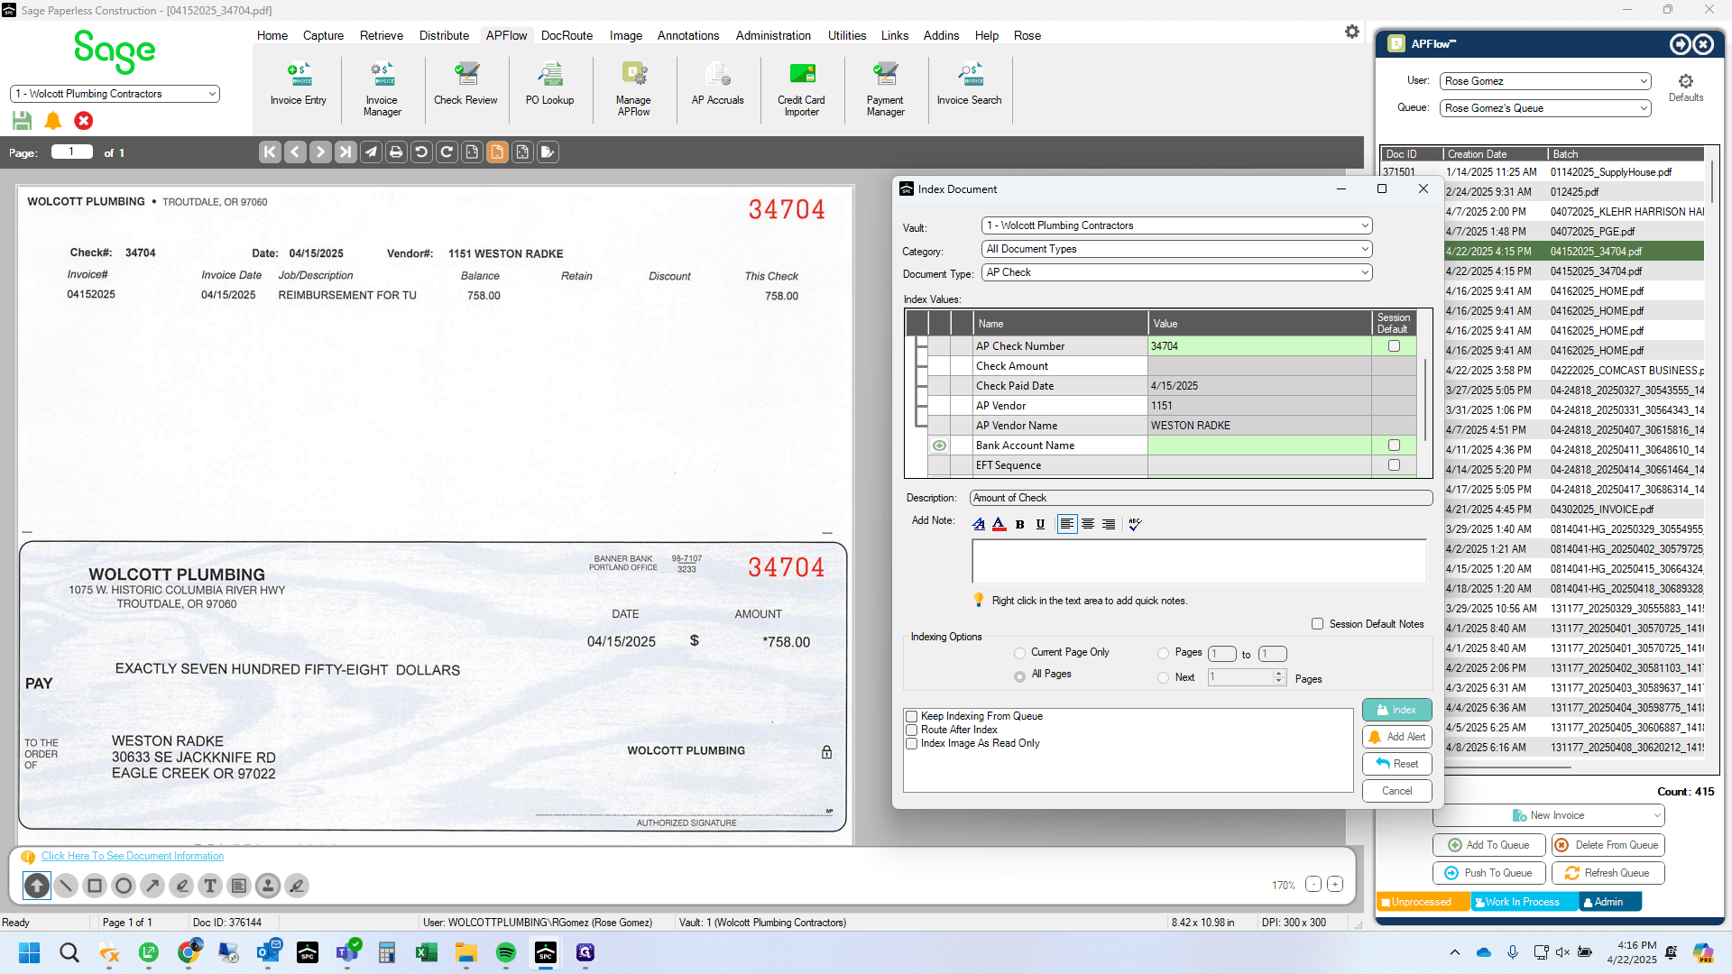Rotate the document clockwise
This screenshot has width=1732, height=974.
[x=447, y=152]
